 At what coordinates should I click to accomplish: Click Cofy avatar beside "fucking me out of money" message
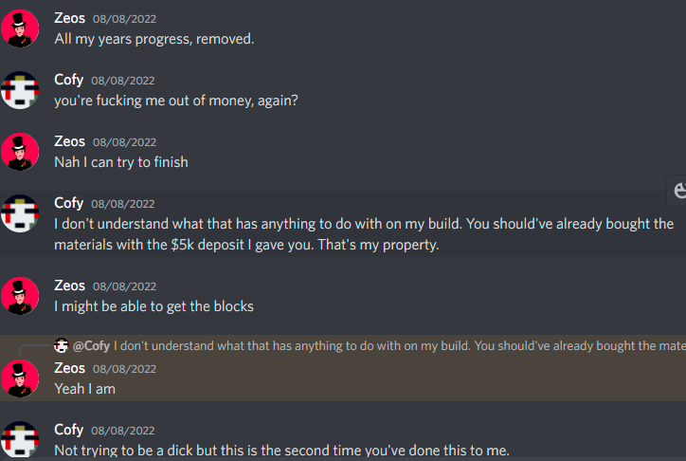coord(20,90)
